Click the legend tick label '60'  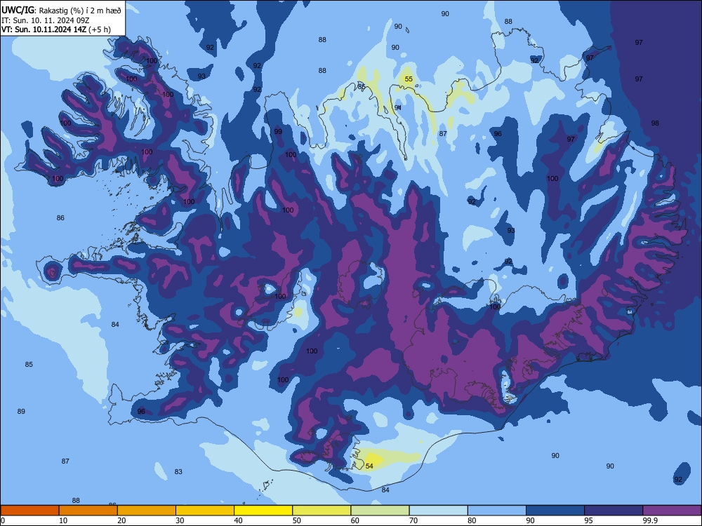coord(355,520)
